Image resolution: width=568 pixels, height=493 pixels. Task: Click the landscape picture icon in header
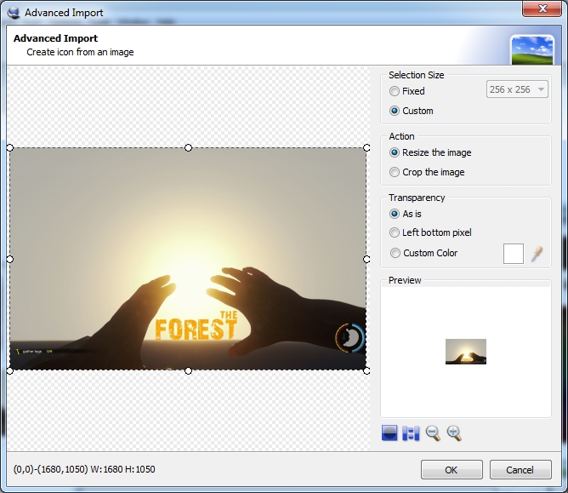(x=532, y=50)
